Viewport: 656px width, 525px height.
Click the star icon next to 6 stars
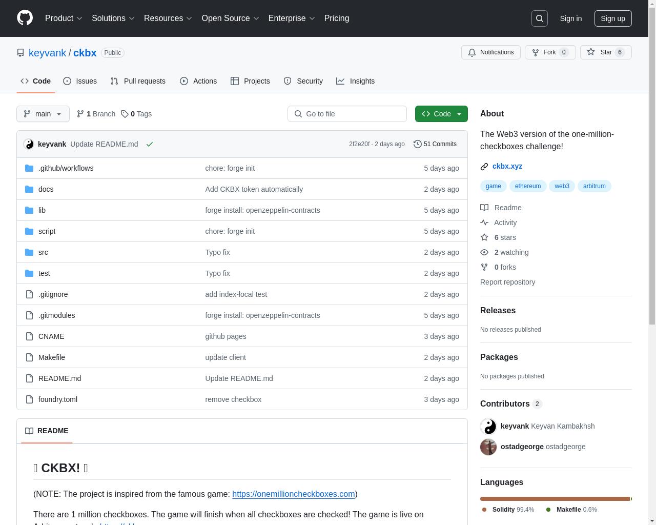(484, 237)
